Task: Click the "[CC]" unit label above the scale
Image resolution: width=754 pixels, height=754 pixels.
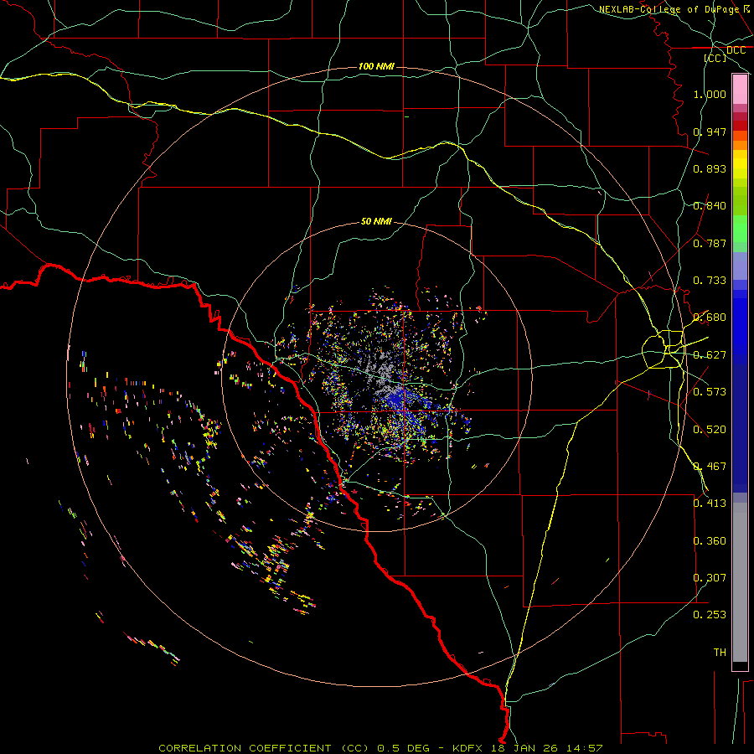Action: (715, 58)
